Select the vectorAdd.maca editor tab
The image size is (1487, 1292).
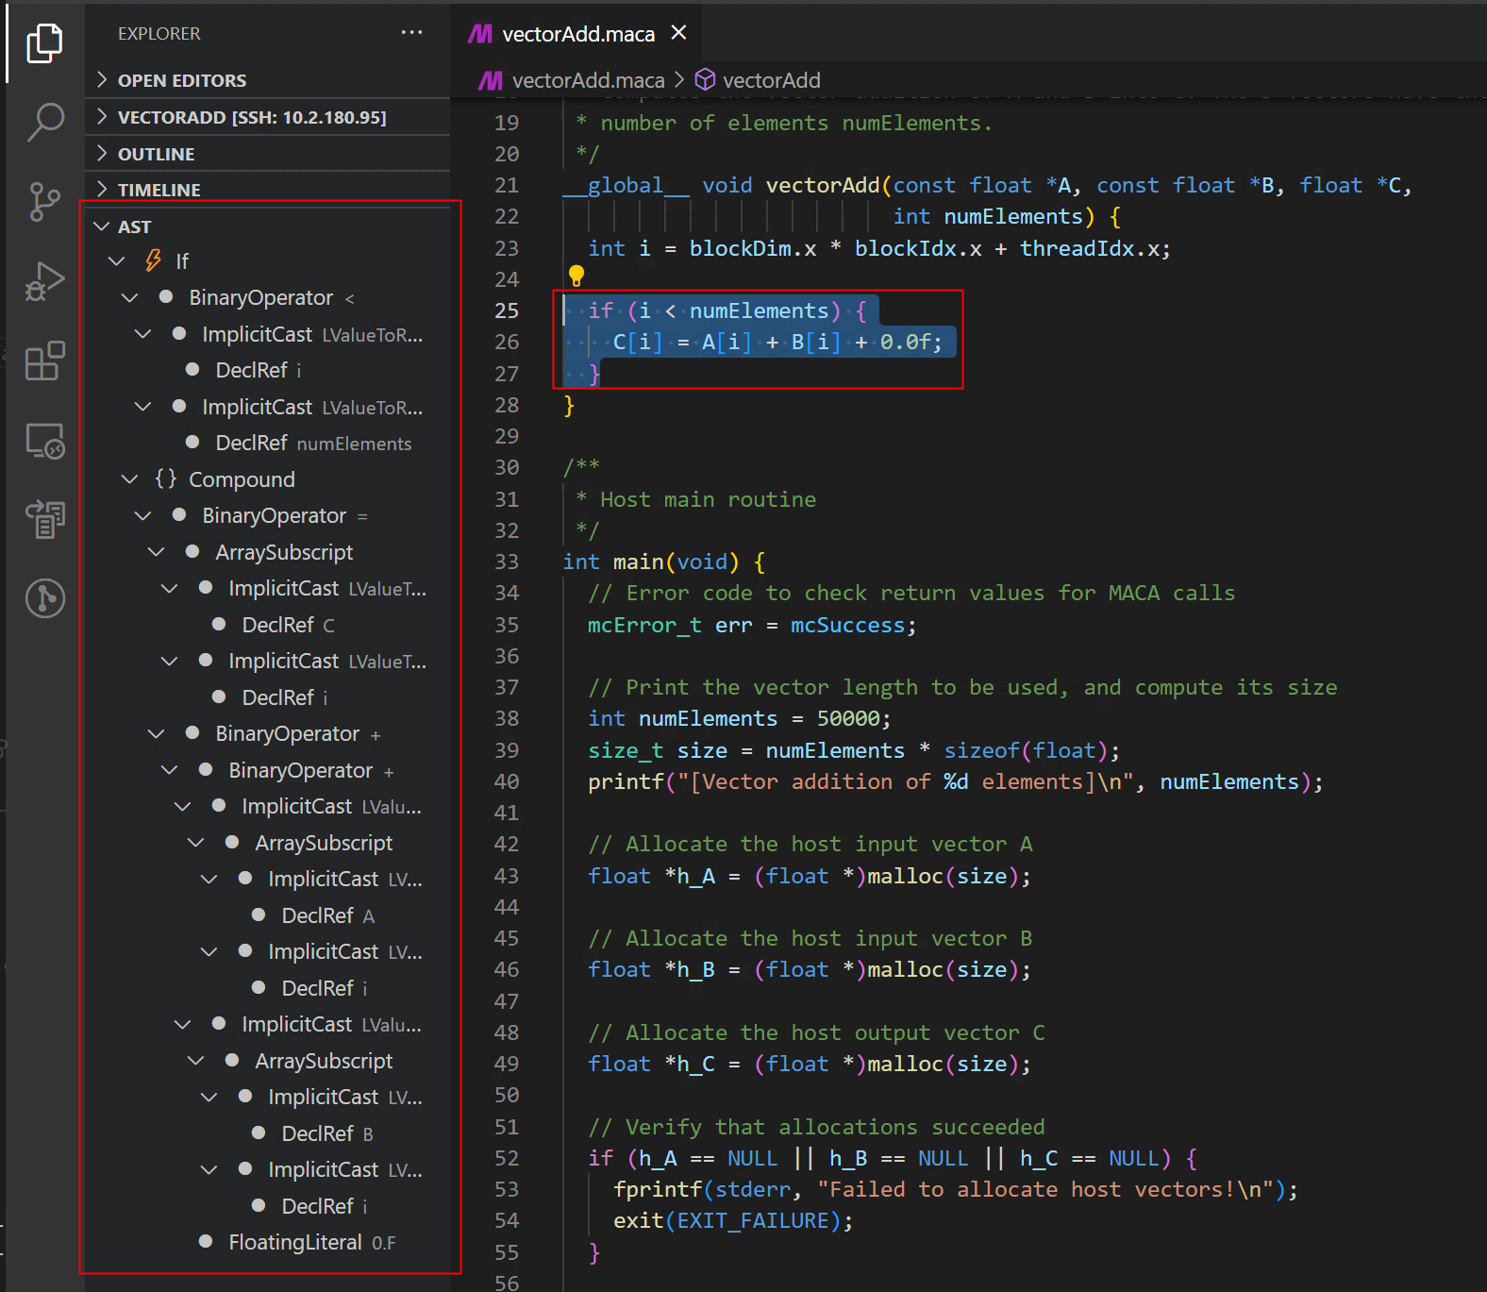pyautogui.click(x=577, y=34)
